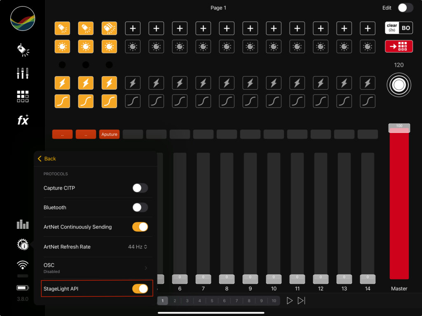Open the paint bucket color tool in sidebar
The height and width of the screenshot is (316, 422).
coord(22,49)
